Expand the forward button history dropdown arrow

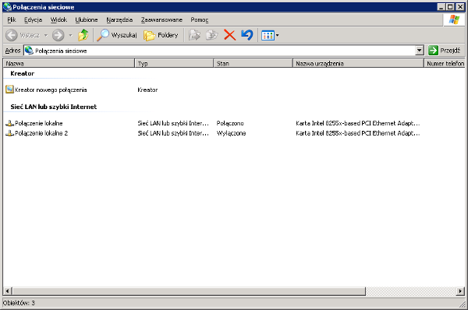pos(70,35)
